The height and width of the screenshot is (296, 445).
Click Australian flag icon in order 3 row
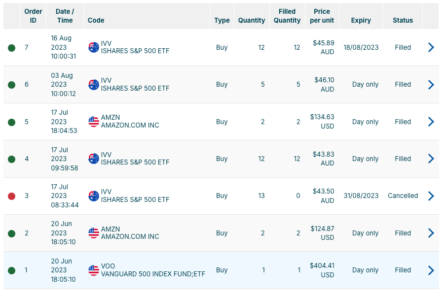94,196
